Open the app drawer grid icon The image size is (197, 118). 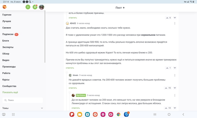tap(13, 115)
